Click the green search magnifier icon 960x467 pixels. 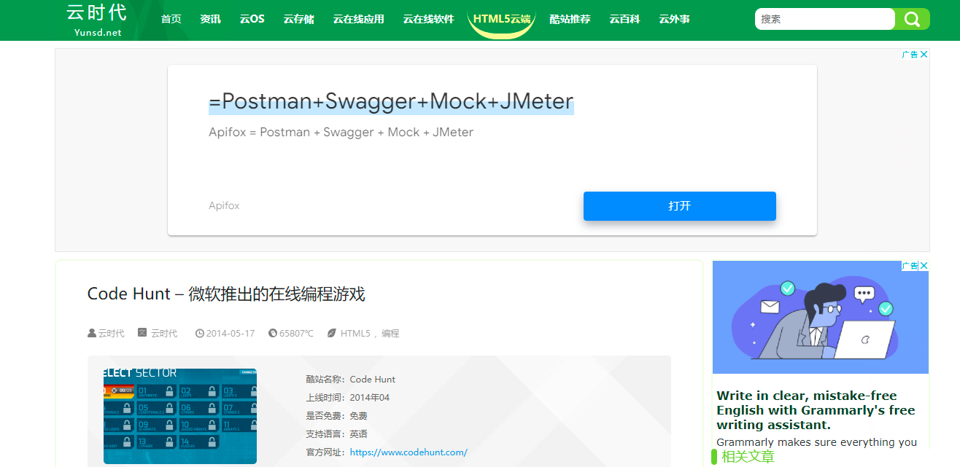[x=912, y=19]
